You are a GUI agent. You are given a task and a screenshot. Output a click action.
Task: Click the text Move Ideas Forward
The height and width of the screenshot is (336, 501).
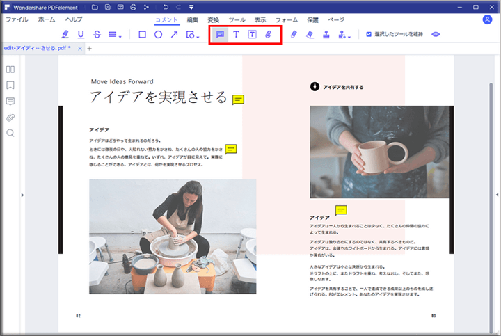coord(122,81)
